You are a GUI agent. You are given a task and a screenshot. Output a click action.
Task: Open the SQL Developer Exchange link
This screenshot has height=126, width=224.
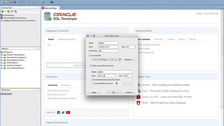[x=58, y=91]
